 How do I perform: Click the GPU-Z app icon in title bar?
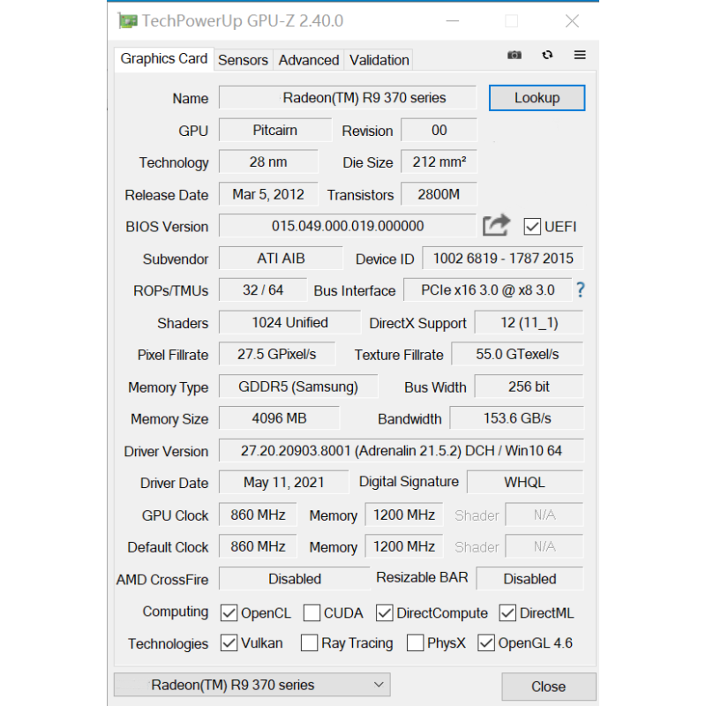pos(128,20)
